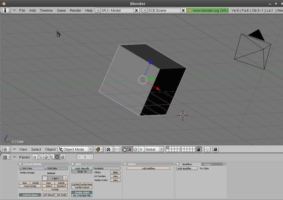Open the SR:2-Model screen selector dropdown
Screen dimensions: 283x200
point(98,11)
